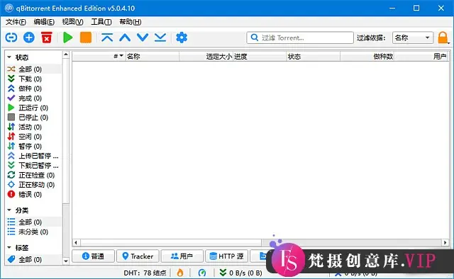Select the 正在检查 (0) status filter

(33, 175)
